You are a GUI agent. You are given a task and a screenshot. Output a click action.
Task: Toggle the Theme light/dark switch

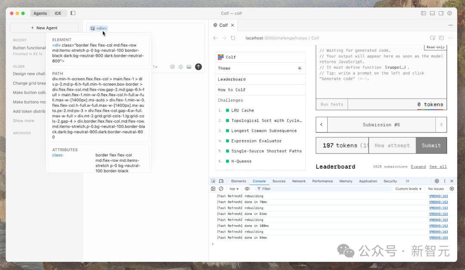300,68
